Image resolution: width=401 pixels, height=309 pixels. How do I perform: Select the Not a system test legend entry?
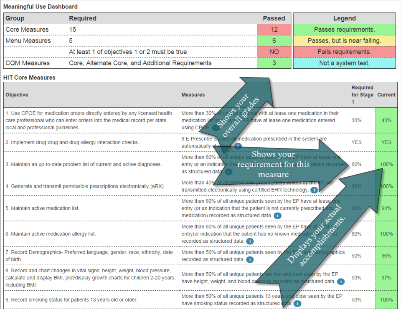(344, 63)
